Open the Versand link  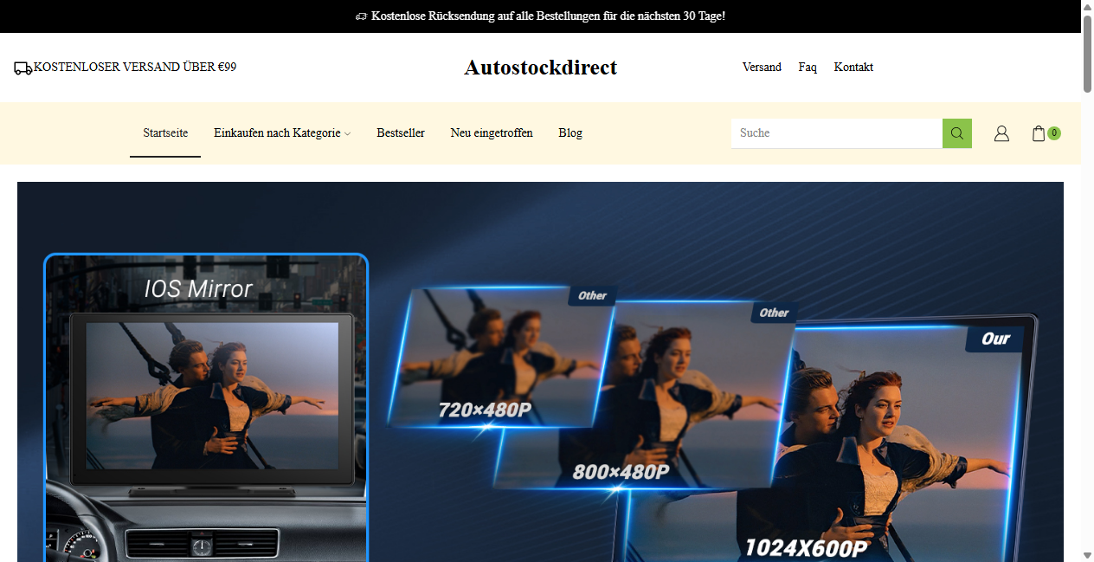[762, 68]
